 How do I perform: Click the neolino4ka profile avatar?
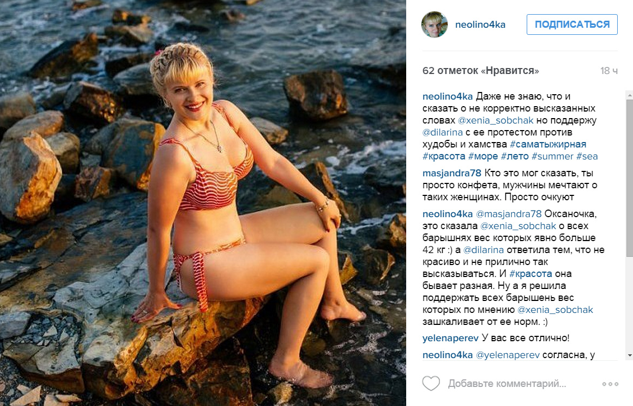[435, 24]
